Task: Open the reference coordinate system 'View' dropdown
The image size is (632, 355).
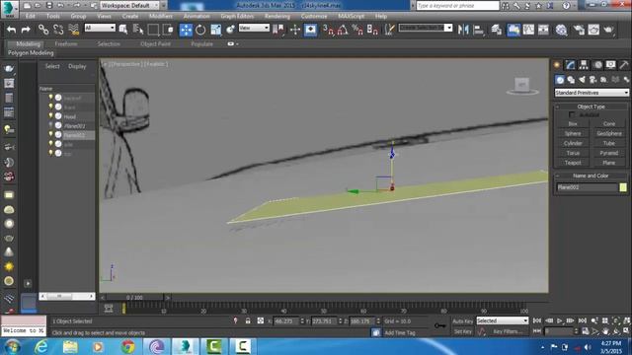Action: point(254,28)
